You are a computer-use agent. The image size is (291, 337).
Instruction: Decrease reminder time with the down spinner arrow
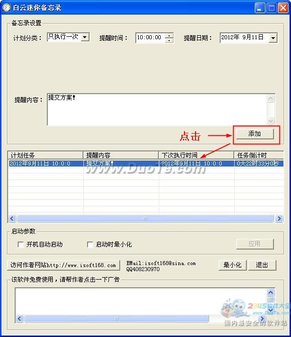click(x=169, y=40)
